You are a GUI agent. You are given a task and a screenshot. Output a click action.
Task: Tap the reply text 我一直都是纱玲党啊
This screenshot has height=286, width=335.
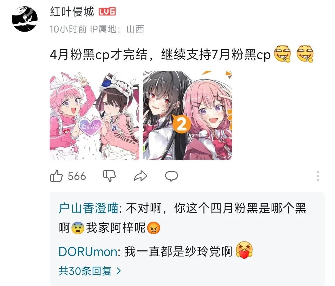[x=179, y=251]
